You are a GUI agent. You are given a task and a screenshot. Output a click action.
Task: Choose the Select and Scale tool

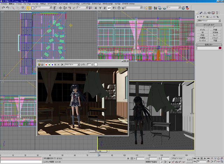[69, 8]
